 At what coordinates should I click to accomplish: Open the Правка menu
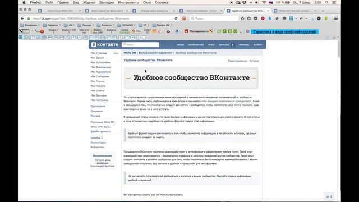(63, 2)
